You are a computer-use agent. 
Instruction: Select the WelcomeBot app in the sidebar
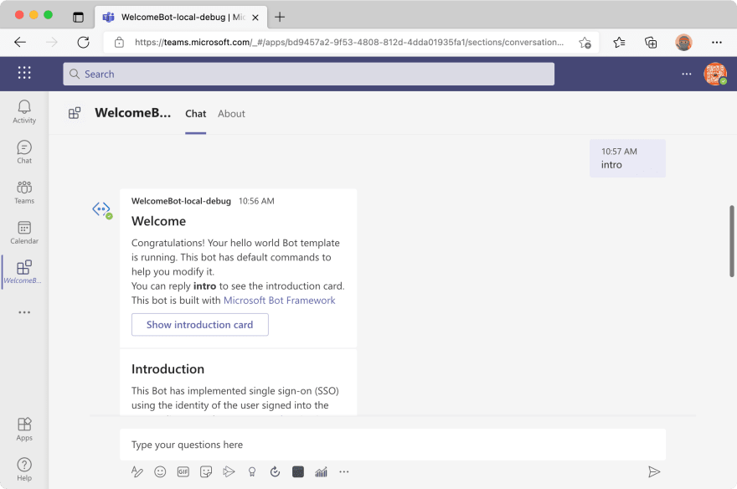23,272
